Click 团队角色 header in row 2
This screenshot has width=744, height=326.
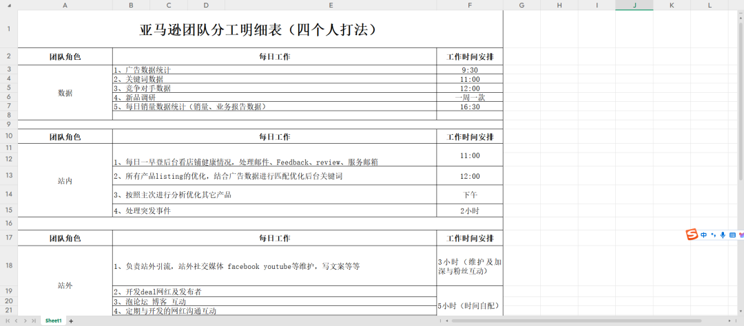pos(65,56)
